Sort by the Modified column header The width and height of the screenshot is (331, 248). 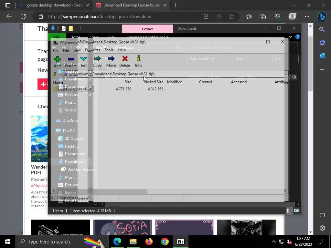tap(180, 82)
